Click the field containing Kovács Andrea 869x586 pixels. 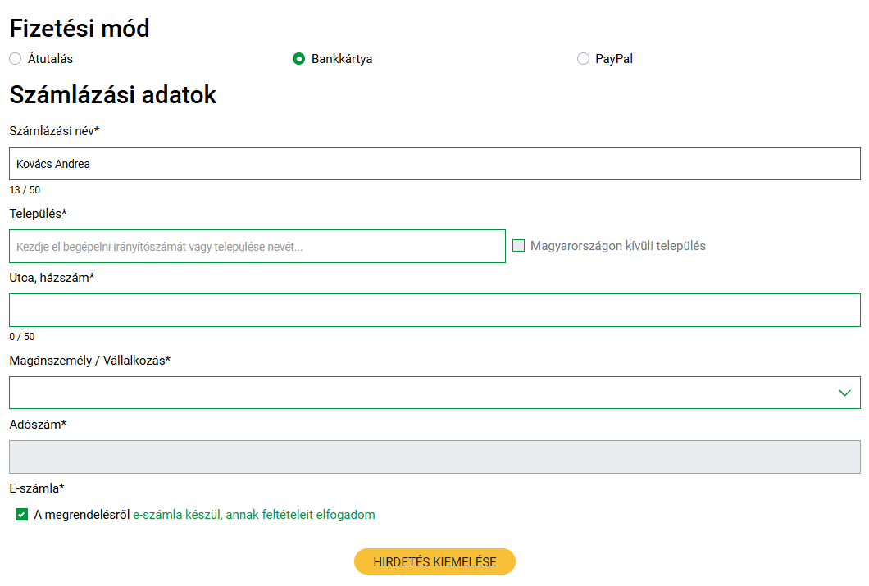pyautogui.click(x=434, y=164)
